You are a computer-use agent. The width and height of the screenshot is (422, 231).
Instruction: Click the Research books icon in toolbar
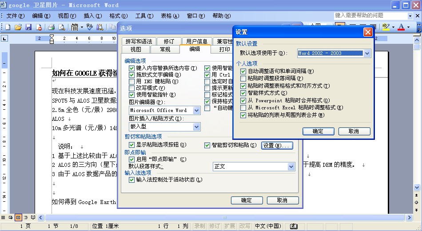tap(100, 27)
